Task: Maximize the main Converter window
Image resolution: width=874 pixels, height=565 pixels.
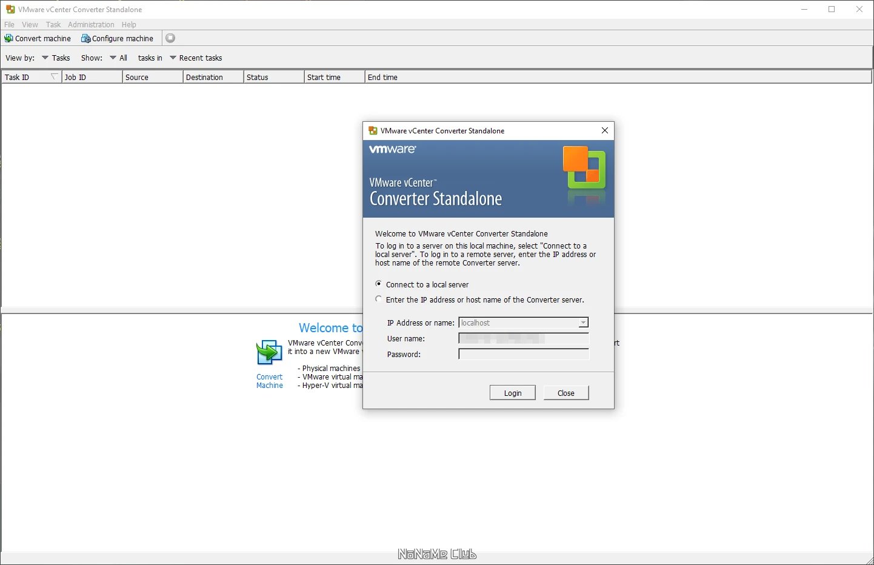Action: click(832, 9)
